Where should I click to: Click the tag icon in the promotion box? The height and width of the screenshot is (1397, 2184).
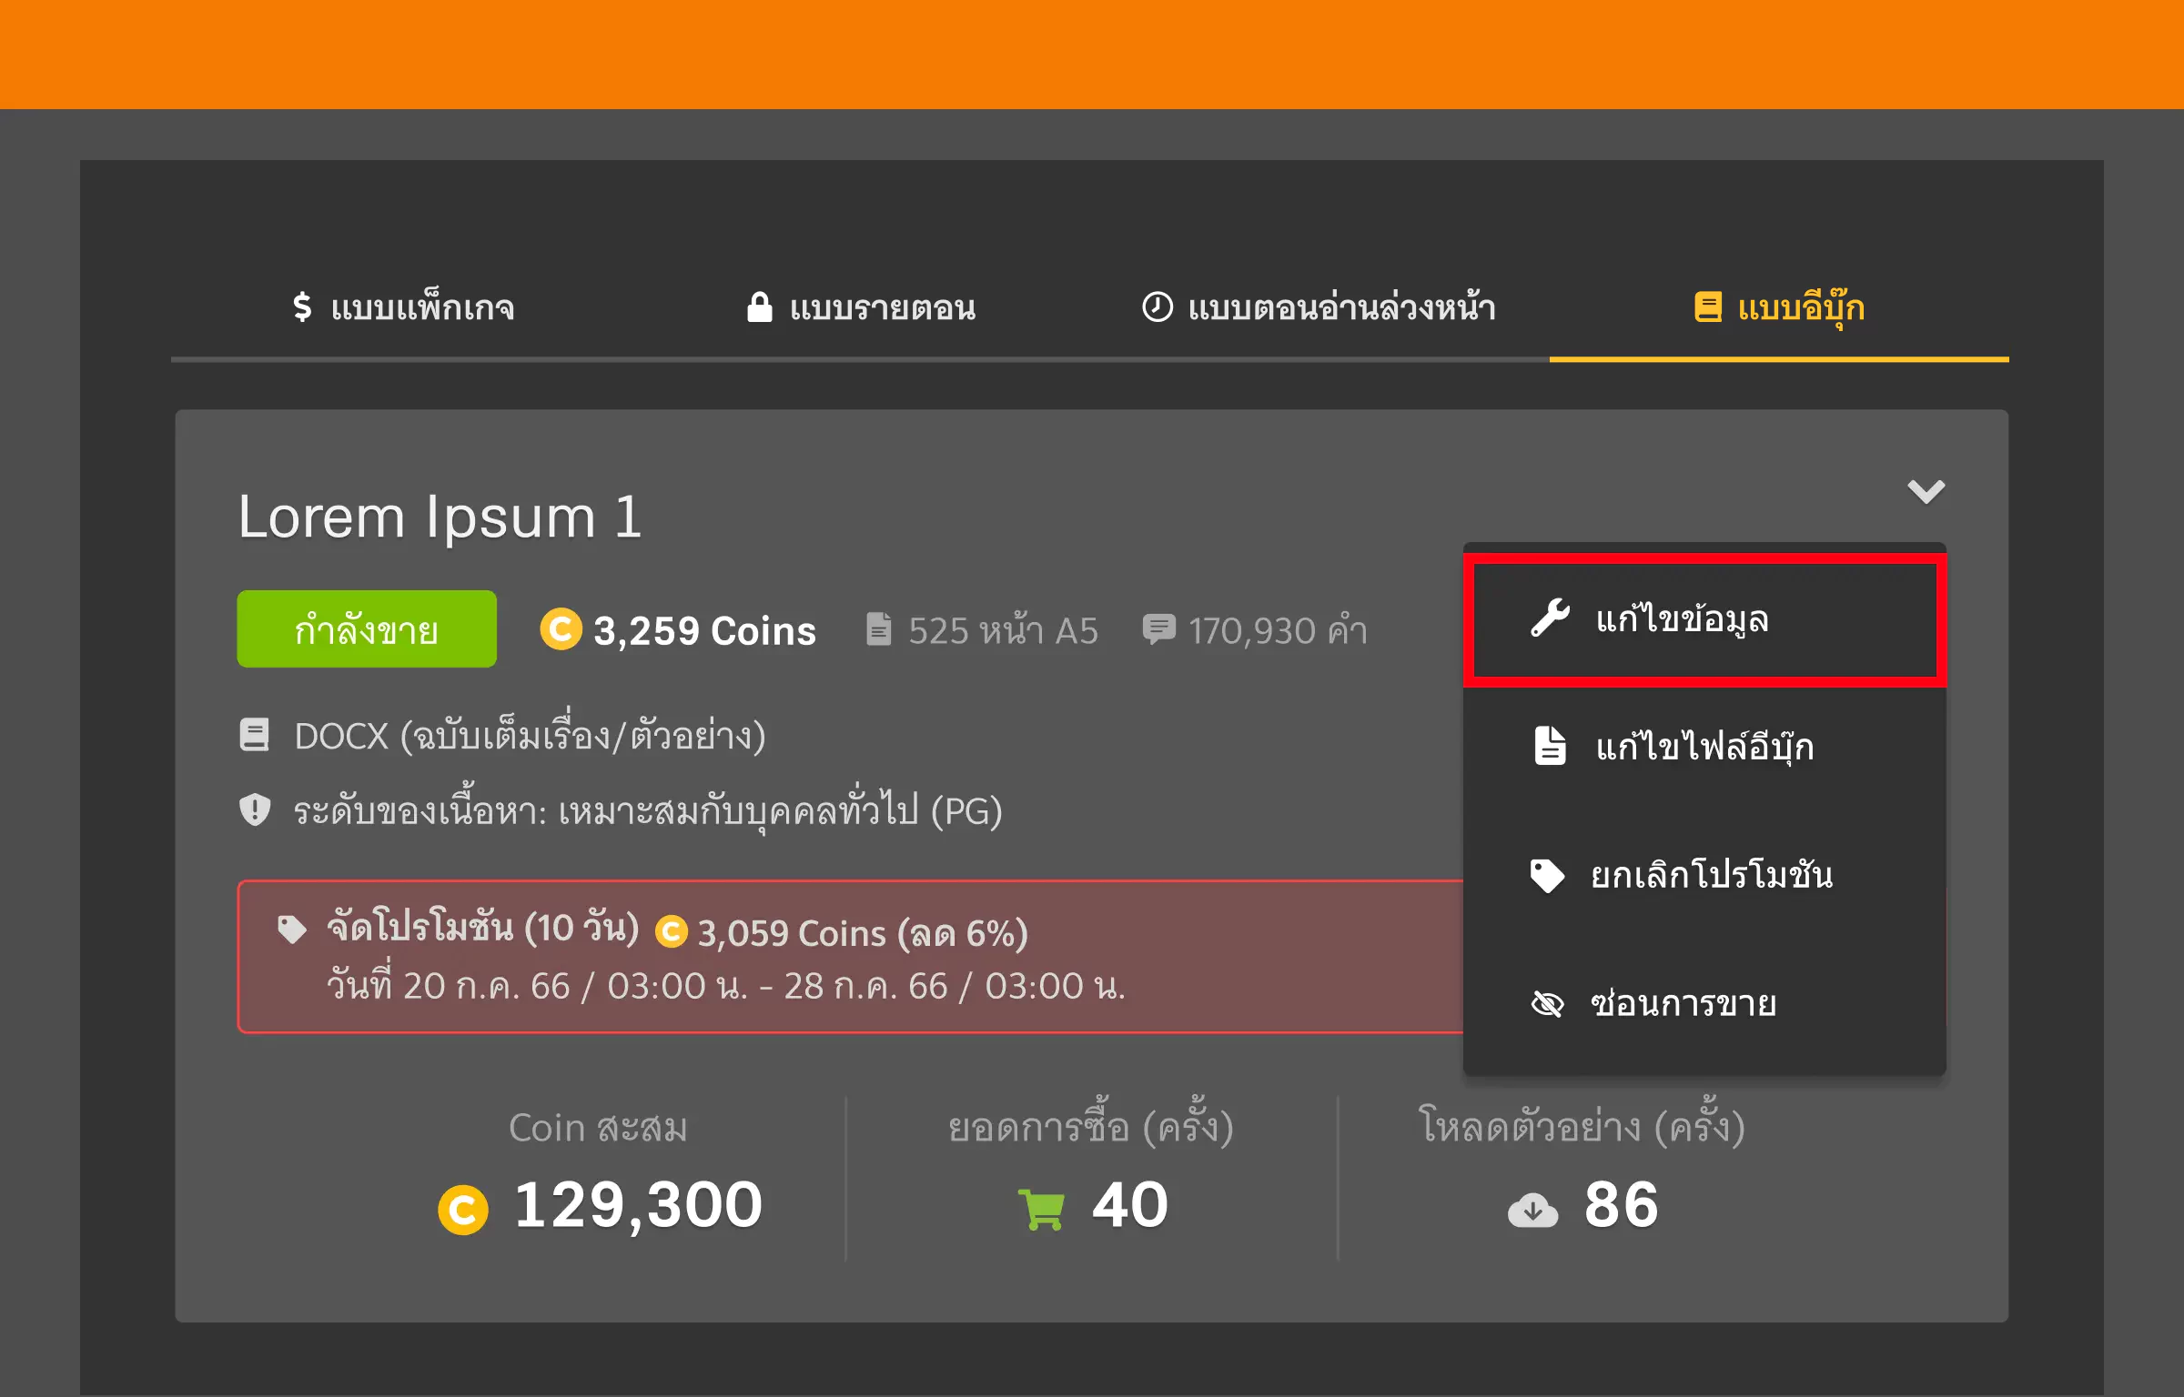point(291,930)
